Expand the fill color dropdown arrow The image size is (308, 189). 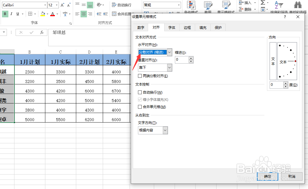pyautogui.click(x=48, y=14)
